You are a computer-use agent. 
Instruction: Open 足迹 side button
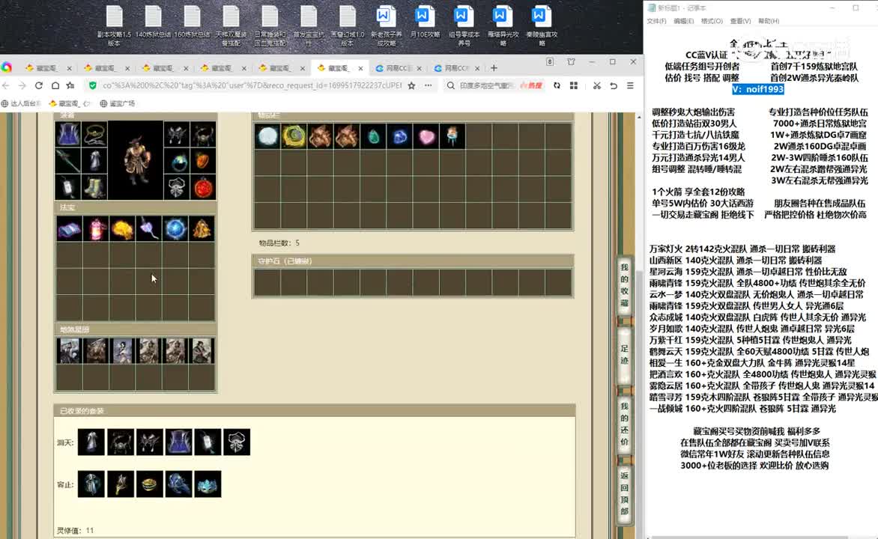[624, 355]
